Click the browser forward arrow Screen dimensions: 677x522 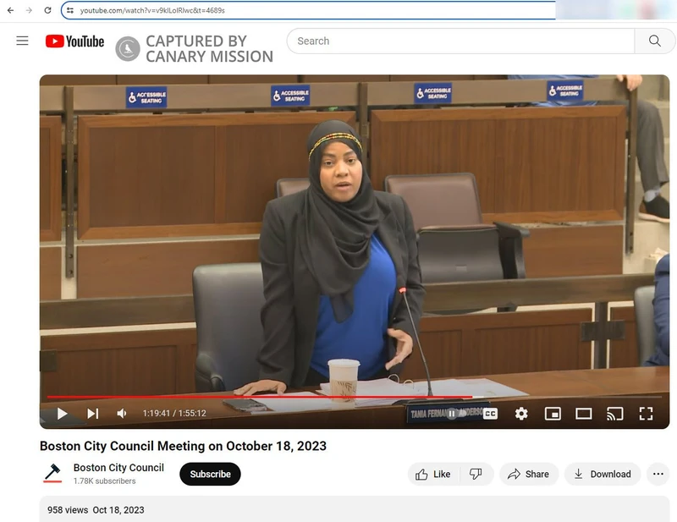point(29,10)
